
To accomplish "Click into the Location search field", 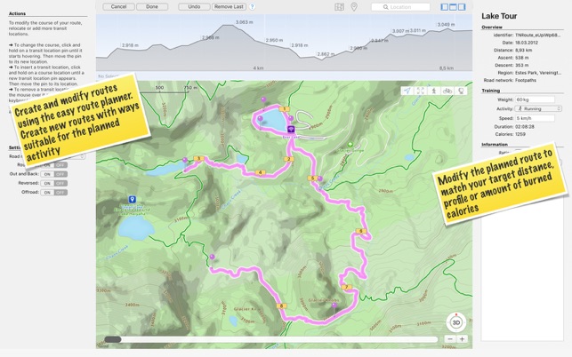I will click(x=400, y=7).
